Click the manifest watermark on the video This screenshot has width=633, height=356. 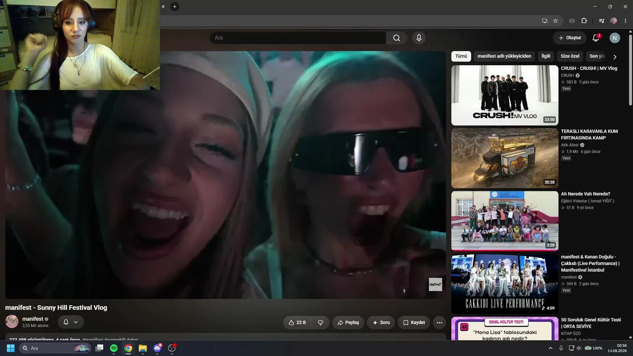(435, 284)
